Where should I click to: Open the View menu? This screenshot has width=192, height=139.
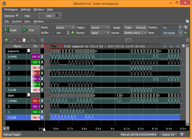click(27, 21)
